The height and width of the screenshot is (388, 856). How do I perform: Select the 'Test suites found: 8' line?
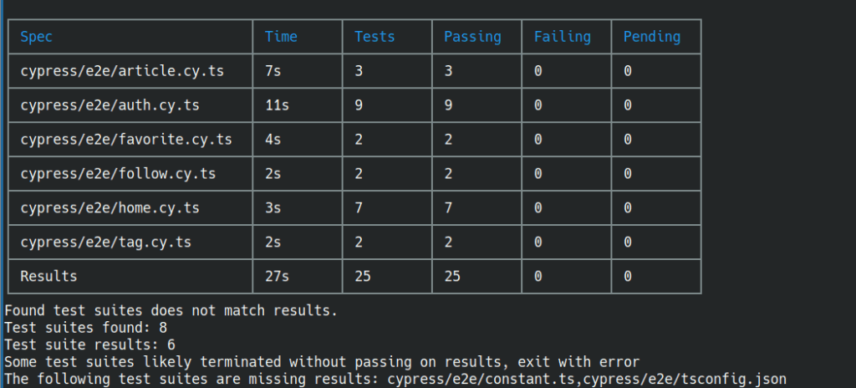click(86, 327)
